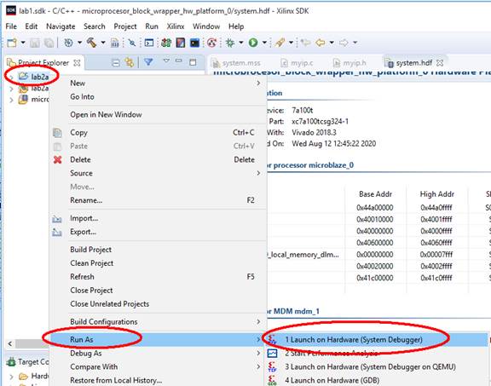Image resolution: width=491 pixels, height=386 pixels.
Task: Open the Xilinx menu
Action: tap(176, 26)
